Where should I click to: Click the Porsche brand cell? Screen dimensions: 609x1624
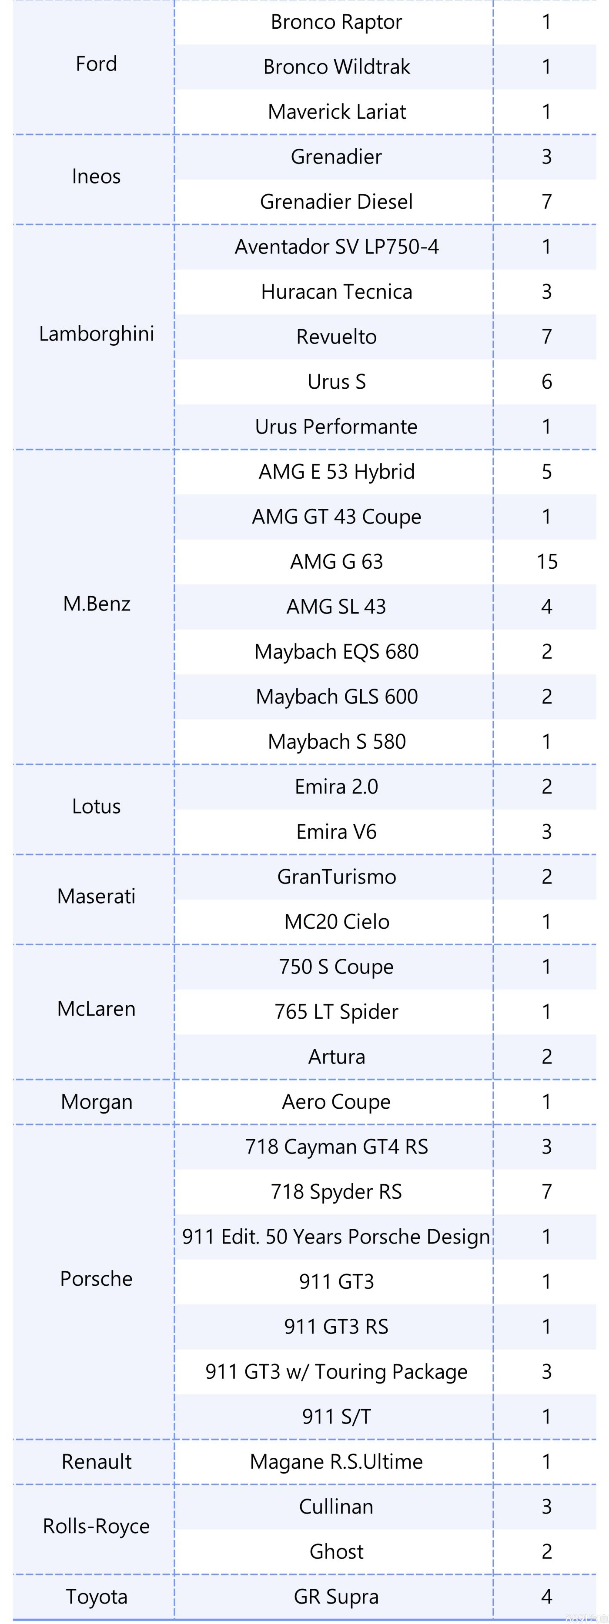[x=97, y=1278]
